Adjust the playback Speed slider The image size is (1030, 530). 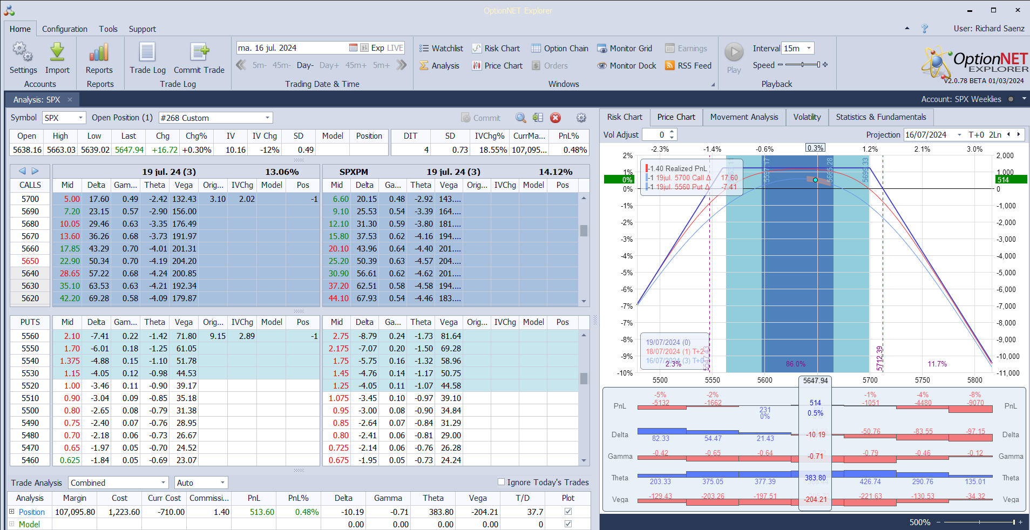tap(803, 65)
